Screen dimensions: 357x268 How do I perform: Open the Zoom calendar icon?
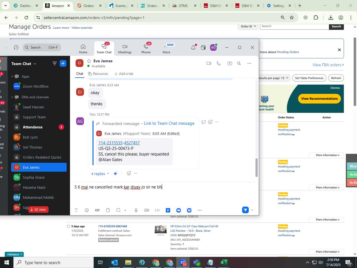click(x=203, y=47)
